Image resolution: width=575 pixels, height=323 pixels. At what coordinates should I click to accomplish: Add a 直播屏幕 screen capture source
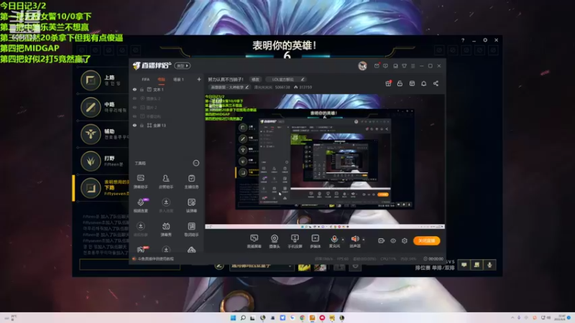click(254, 241)
